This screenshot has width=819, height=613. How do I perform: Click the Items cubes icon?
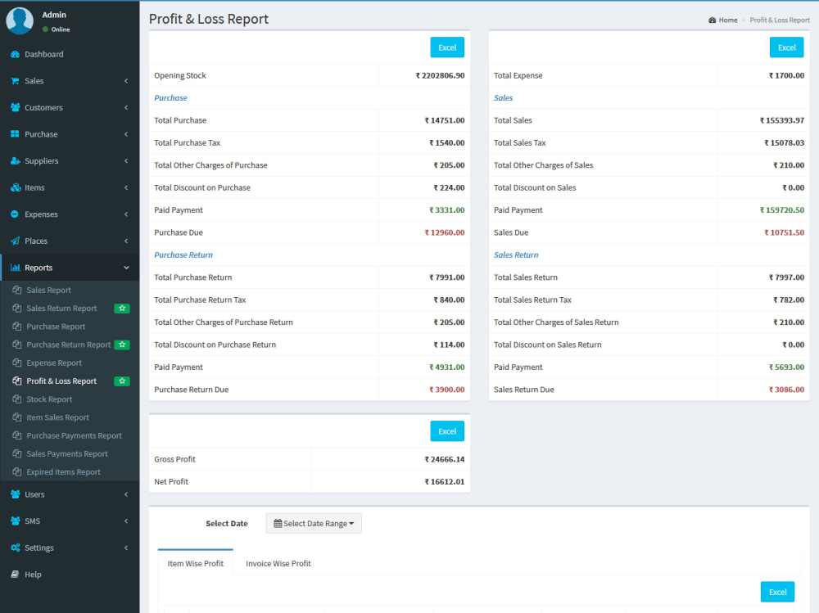(x=15, y=187)
